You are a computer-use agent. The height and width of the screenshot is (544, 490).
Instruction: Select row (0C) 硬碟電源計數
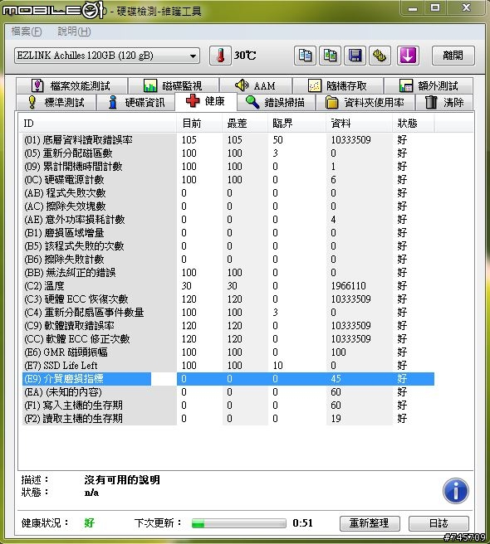point(228,180)
